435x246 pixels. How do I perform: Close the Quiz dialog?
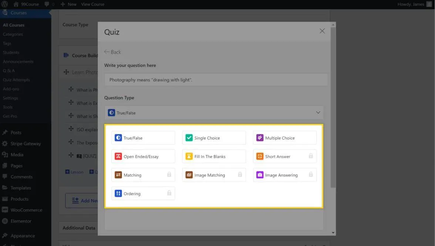(322, 31)
